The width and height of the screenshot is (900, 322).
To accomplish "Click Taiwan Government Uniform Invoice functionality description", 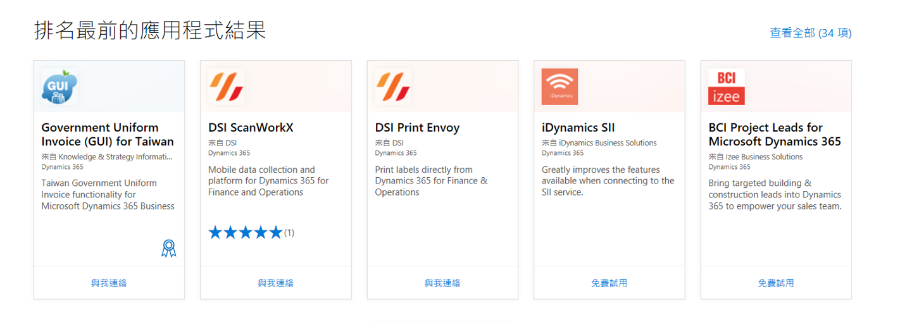I will pyautogui.click(x=108, y=194).
